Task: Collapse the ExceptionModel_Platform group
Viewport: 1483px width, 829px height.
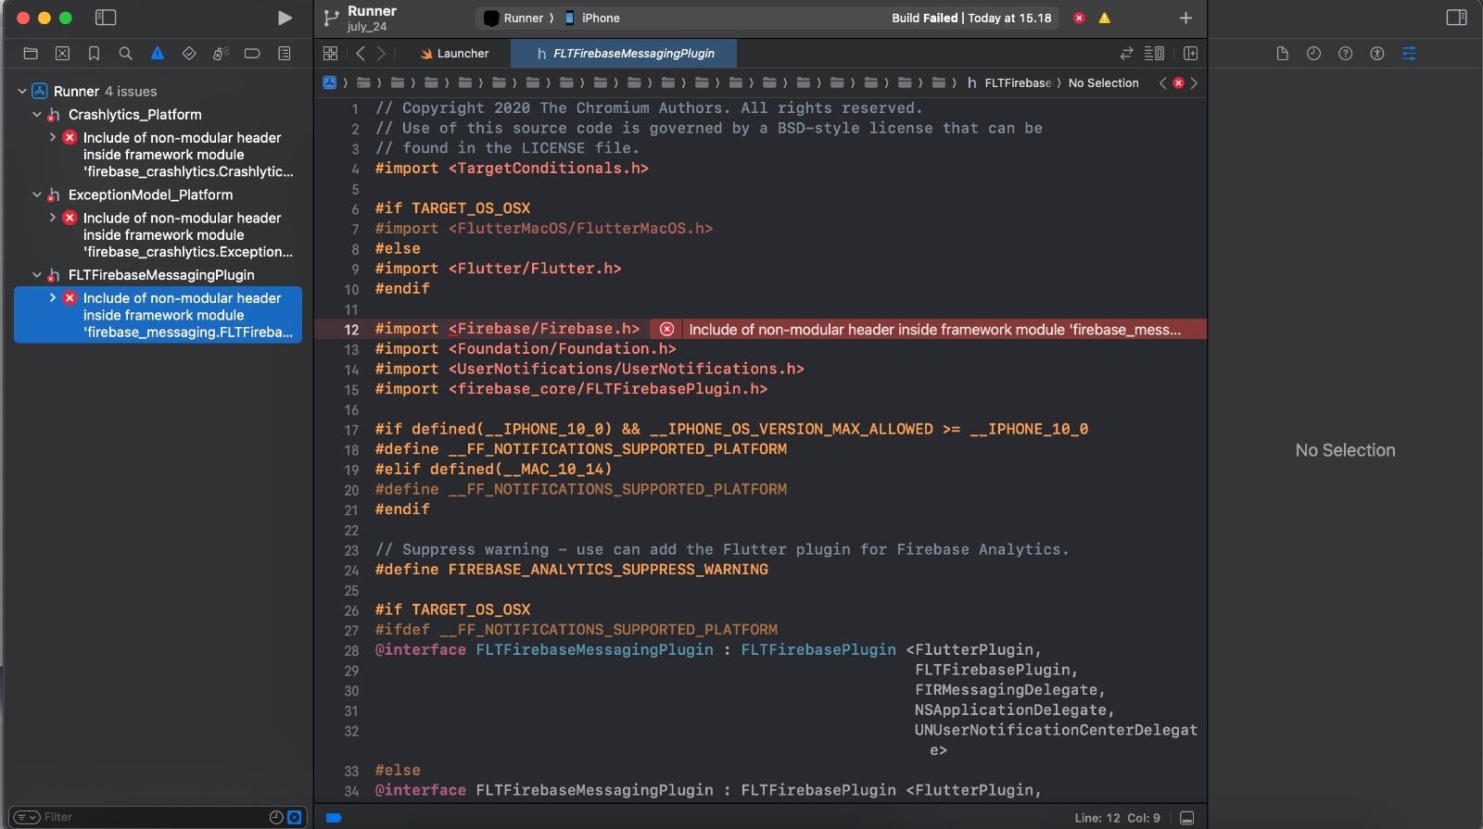Action: pyautogui.click(x=37, y=195)
